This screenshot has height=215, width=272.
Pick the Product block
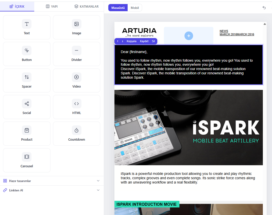tap(27, 134)
